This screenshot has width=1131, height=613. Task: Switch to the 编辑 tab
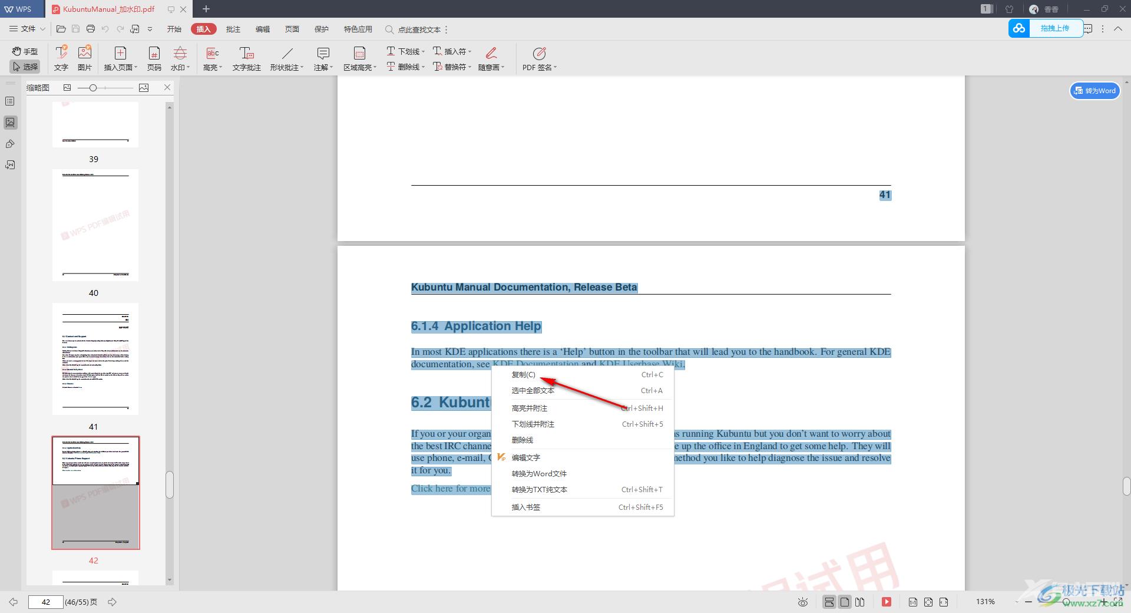point(263,29)
